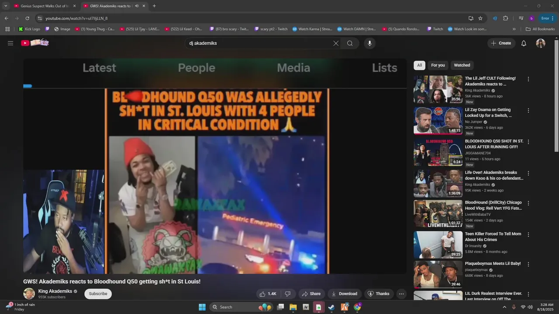This screenshot has height=314, width=559.
Task: Clear the search text with X icon
Action: (x=336, y=43)
